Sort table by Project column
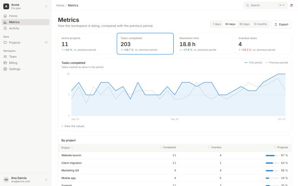This screenshot has height=186, width=298. [67, 148]
